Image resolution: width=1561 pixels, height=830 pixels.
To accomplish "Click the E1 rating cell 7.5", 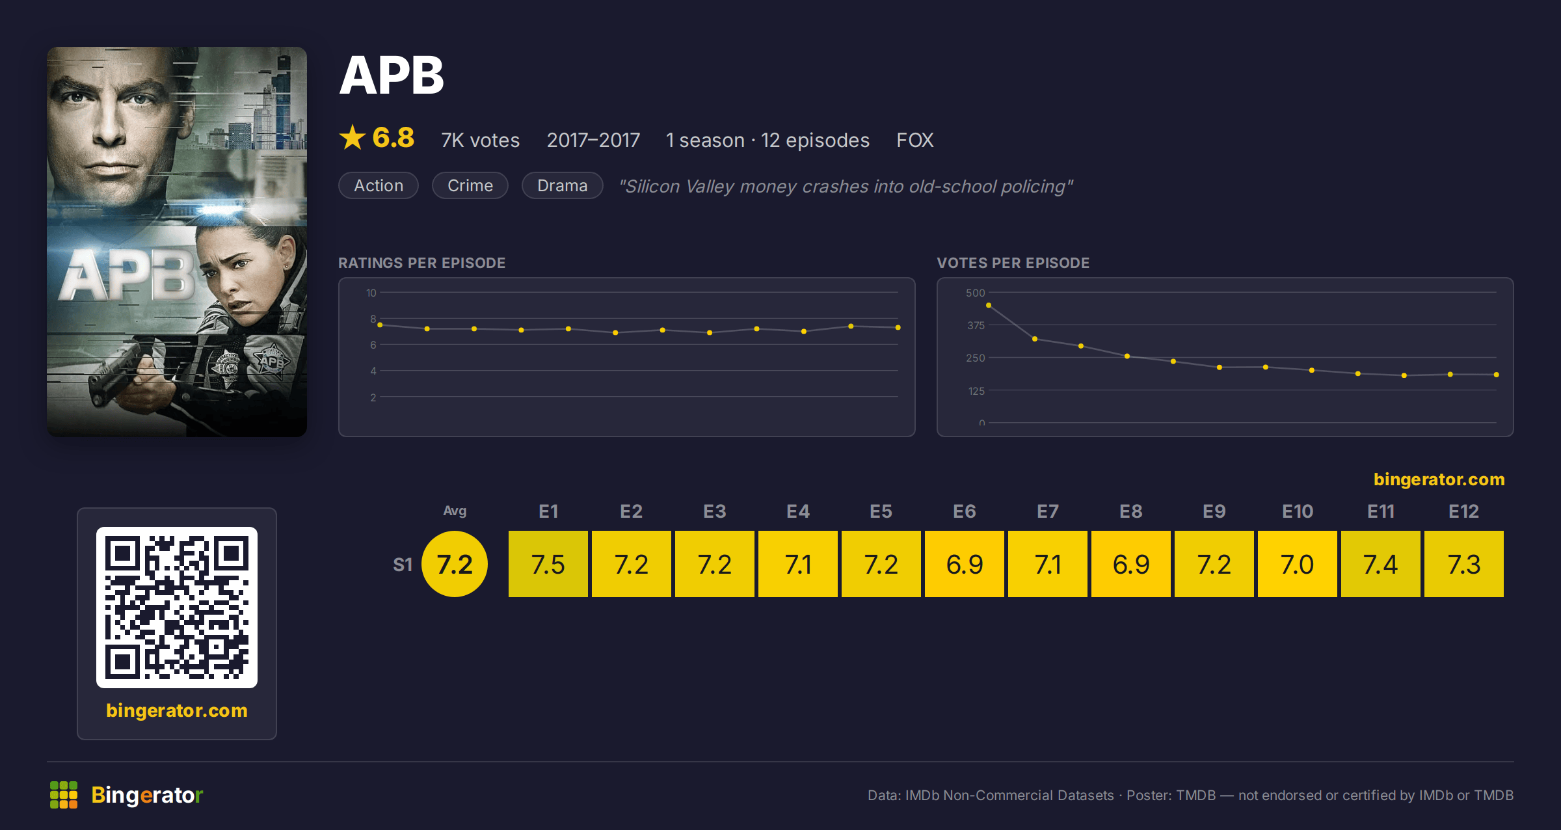I will (x=548, y=564).
